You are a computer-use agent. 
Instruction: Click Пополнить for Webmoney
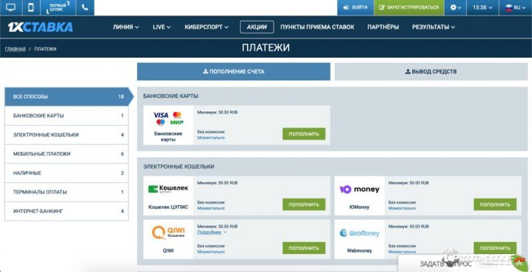[x=495, y=248]
